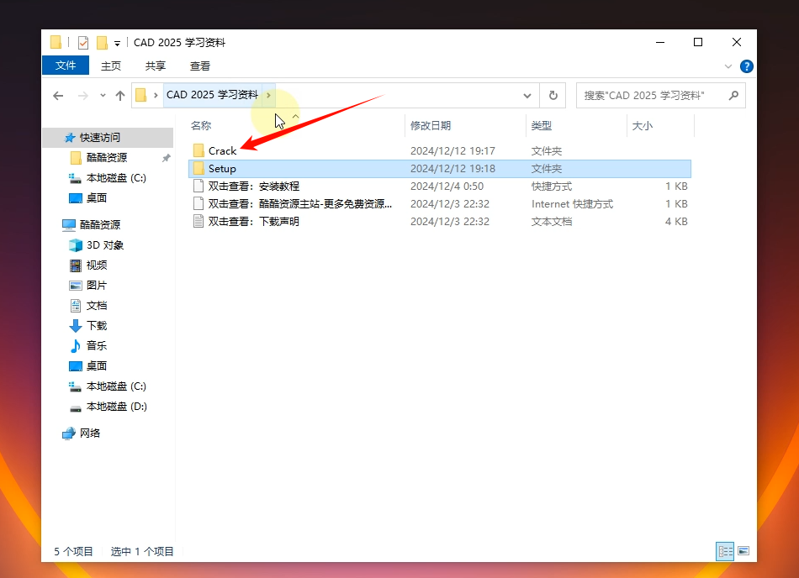Open the 3D 对象 folder in sidebar
Viewport: 799px width, 578px height.
coord(104,245)
